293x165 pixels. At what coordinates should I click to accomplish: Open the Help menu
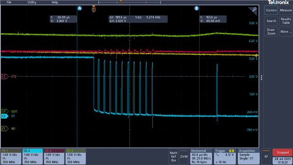(x=54, y=2)
